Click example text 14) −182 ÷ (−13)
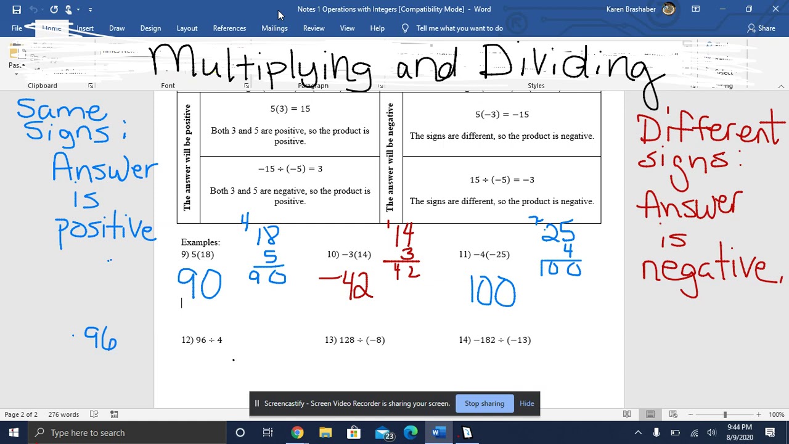Screen dimensions: 789x444 495,340
